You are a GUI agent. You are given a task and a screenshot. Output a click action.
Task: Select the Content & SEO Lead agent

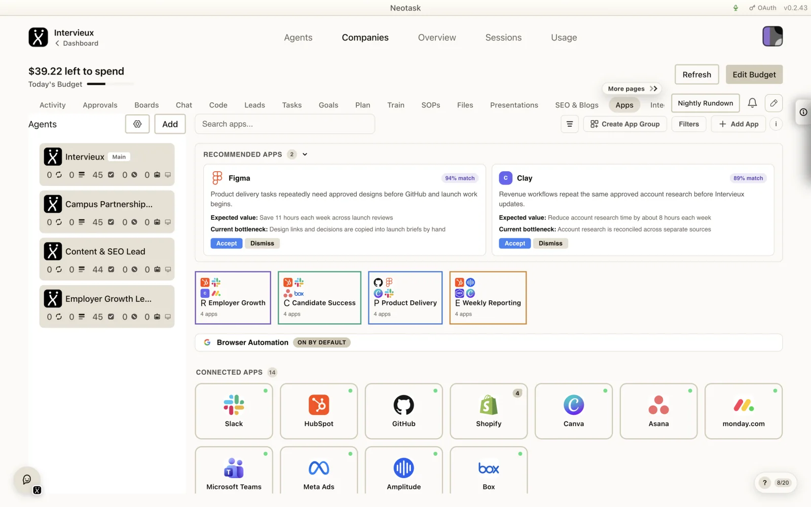[107, 259]
